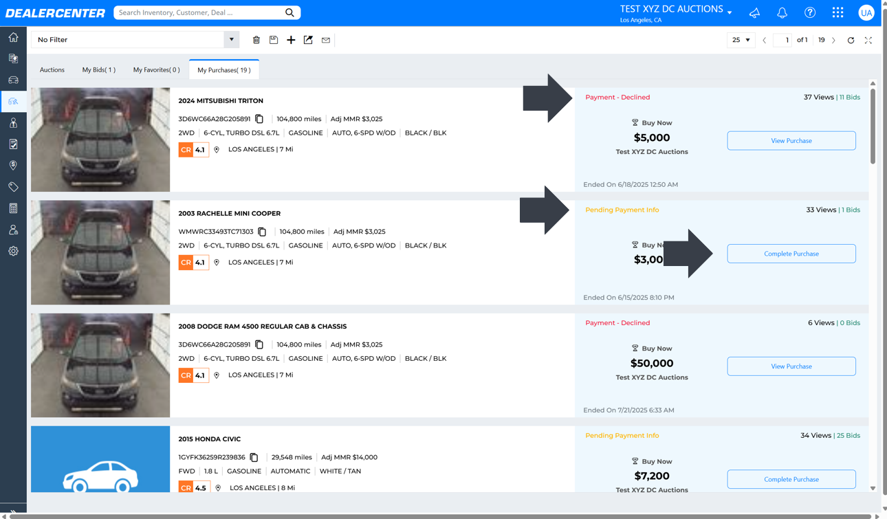Open the 2008 DODGE RAM 4500 listing title
The height and width of the screenshot is (519, 887).
pyautogui.click(x=263, y=327)
